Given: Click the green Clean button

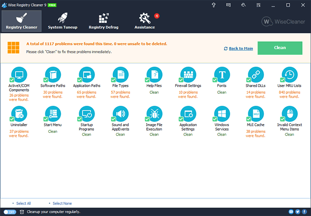Looking at the screenshot, I should pyautogui.click(x=280, y=48).
